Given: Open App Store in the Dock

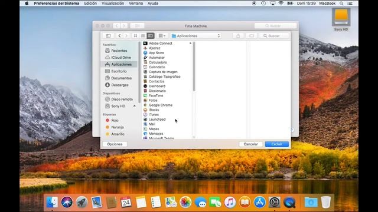Looking at the screenshot, I should click(x=260, y=202).
